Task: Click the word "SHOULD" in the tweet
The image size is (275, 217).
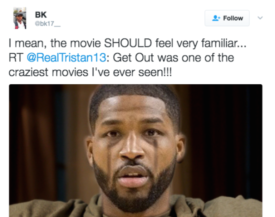Action: click(x=128, y=43)
